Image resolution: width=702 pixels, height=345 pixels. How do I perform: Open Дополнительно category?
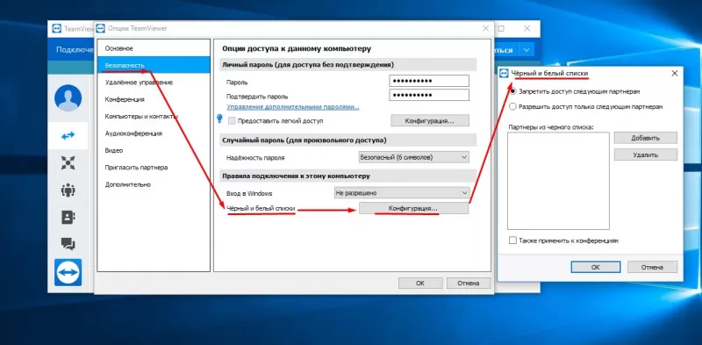[154, 184]
